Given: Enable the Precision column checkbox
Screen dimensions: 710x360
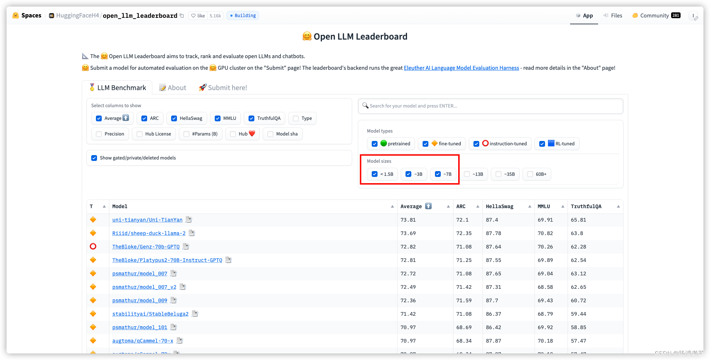Looking at the screenshot, I should (99, 134).
